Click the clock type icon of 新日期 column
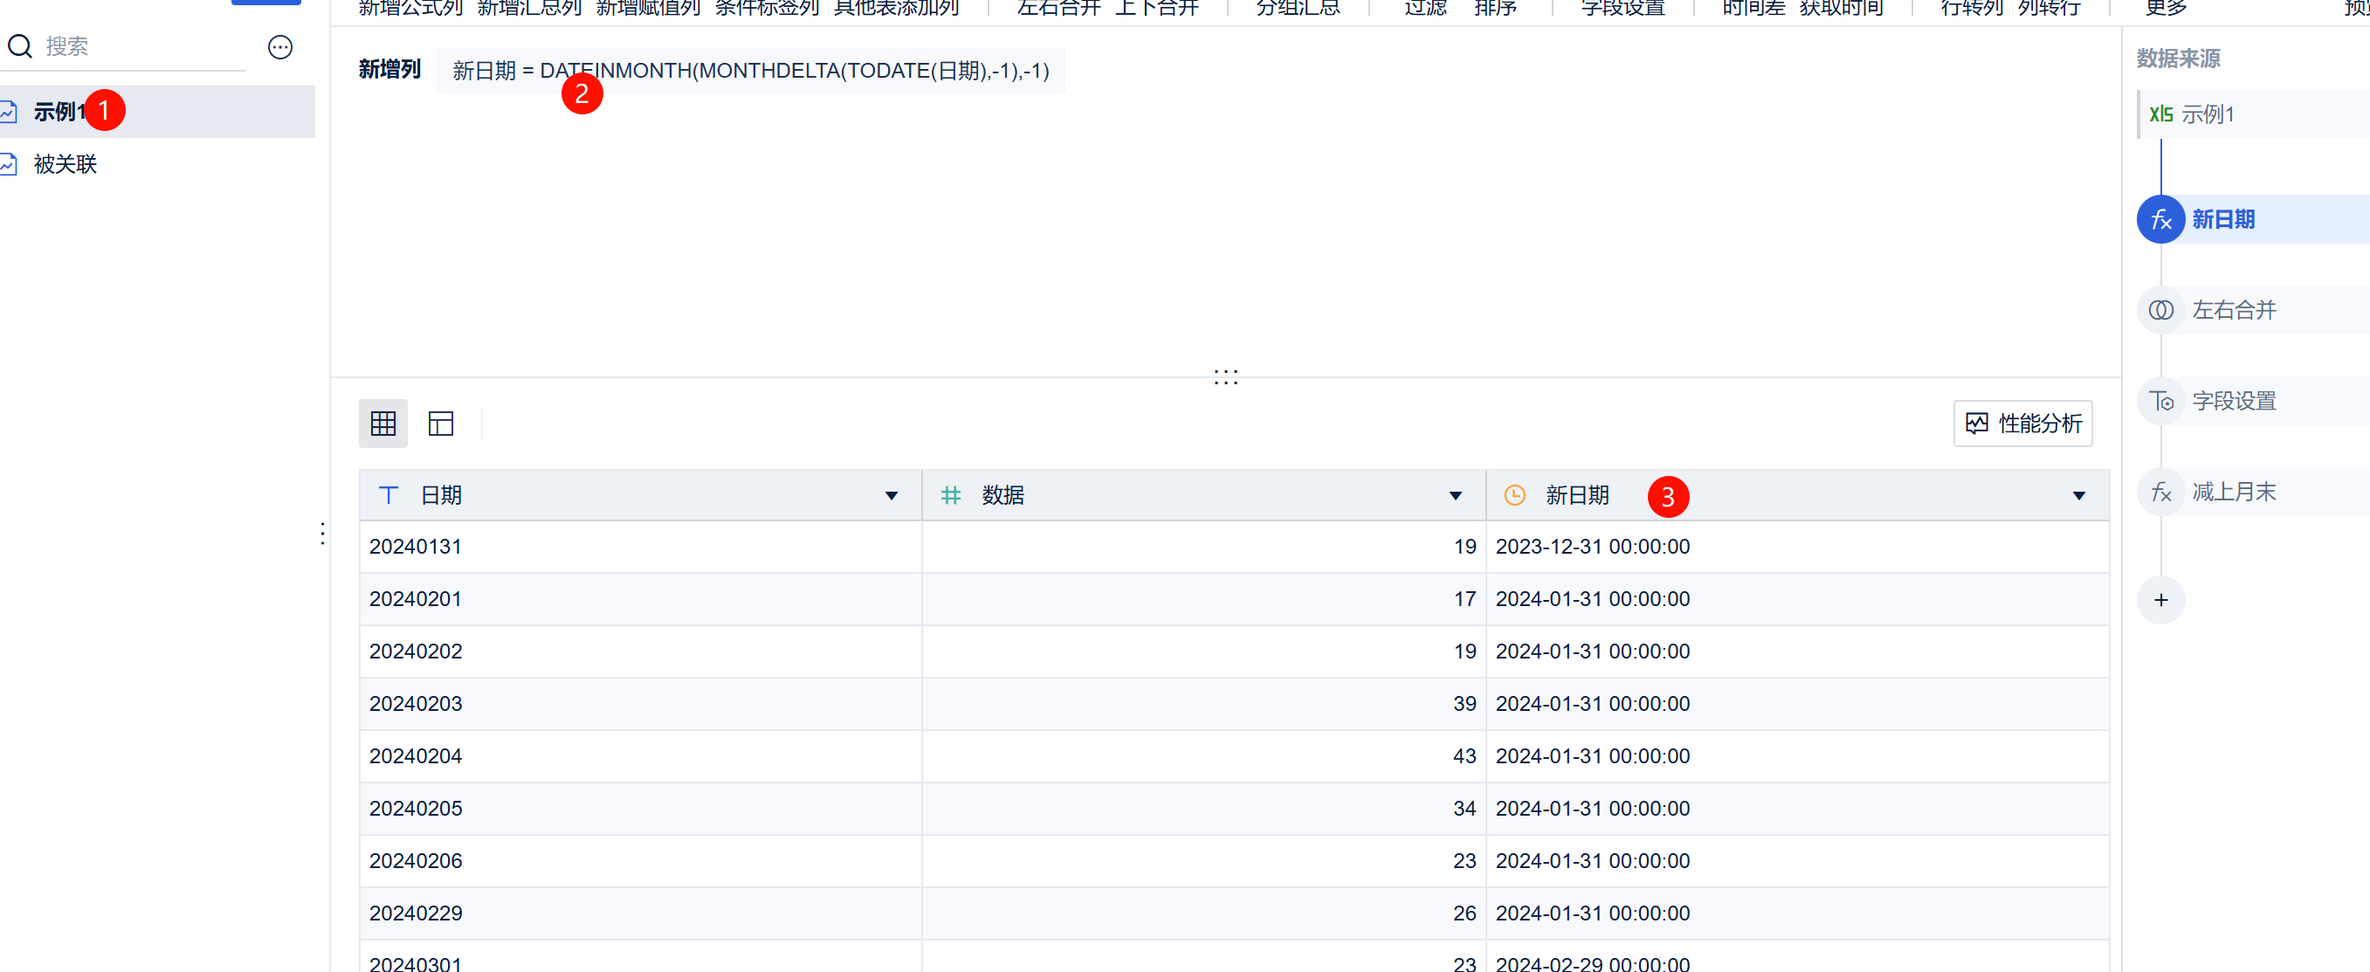Viewport: 2370px width, 972px height. pyautogui.click(x=1513, y=495)
